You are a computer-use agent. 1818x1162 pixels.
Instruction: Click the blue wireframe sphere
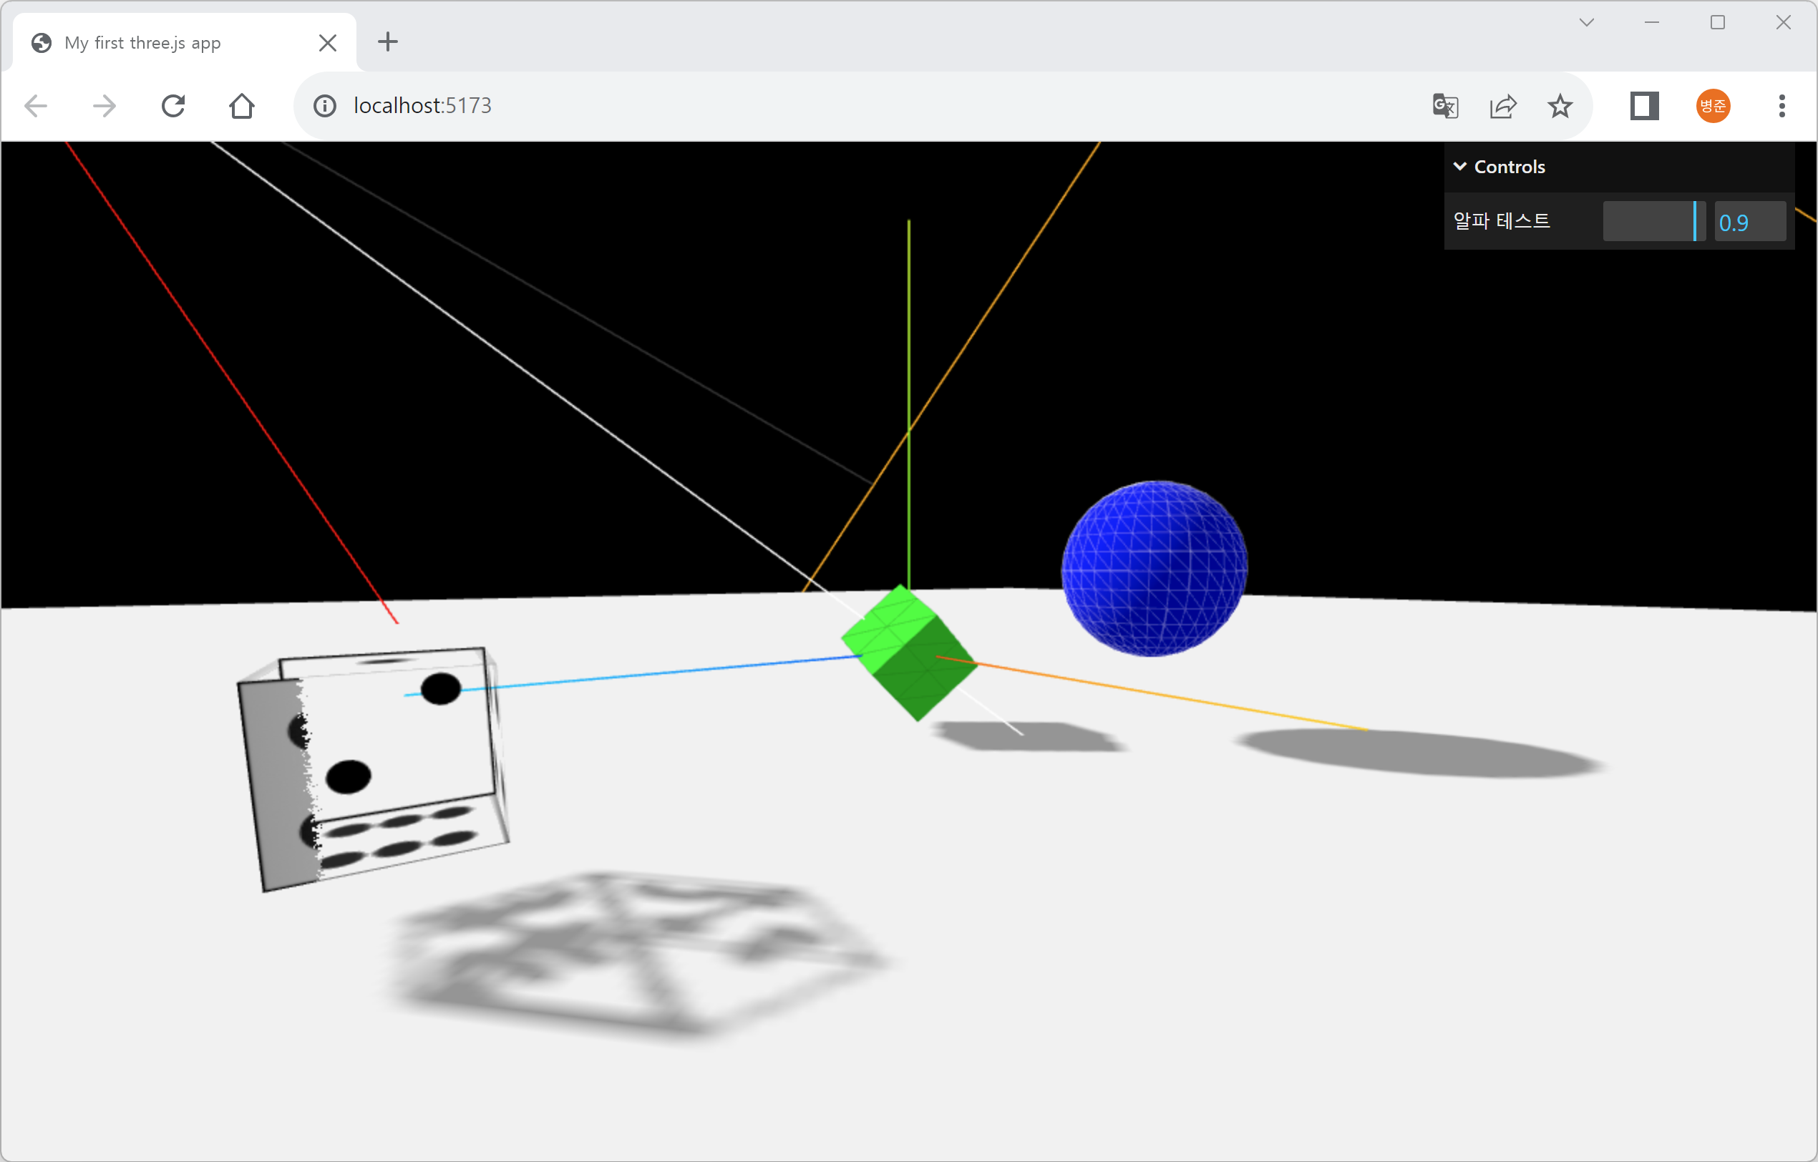(x=1154, y=567)
